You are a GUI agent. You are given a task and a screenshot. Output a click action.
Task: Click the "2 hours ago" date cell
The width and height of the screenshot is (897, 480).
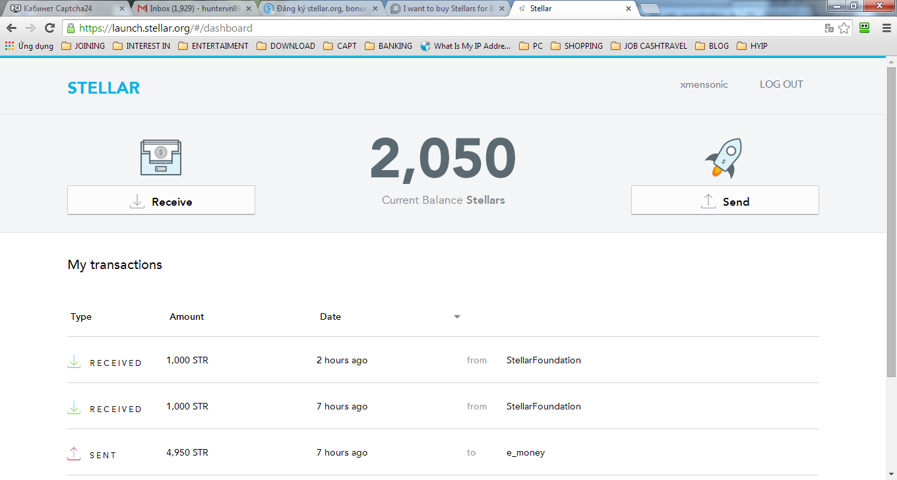342,361
